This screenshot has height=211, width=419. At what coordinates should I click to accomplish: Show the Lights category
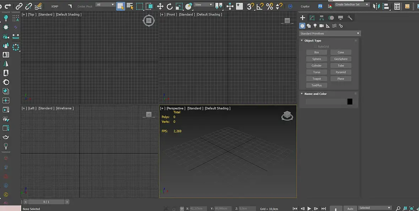315,26
